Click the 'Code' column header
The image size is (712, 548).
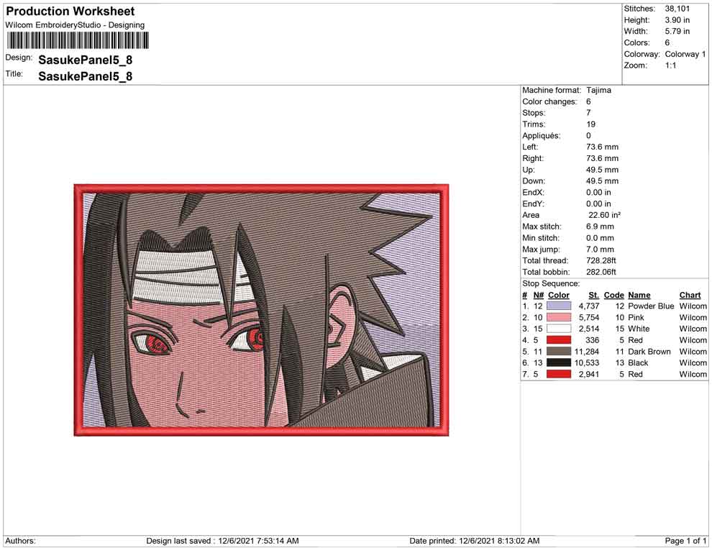614,295
